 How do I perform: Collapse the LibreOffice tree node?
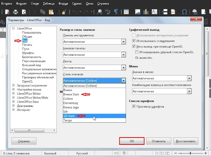[x=13, y=28]
